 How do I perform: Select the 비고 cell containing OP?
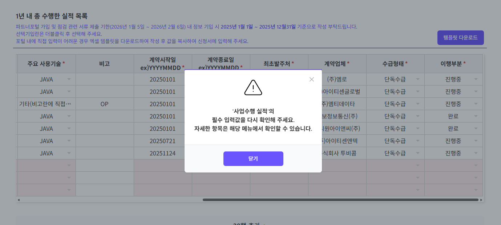(105, 104)
